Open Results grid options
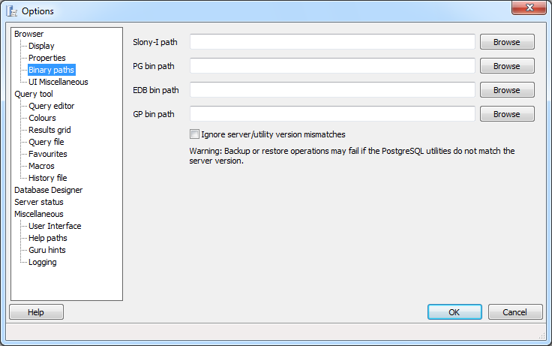 click(x=49, y=130)
